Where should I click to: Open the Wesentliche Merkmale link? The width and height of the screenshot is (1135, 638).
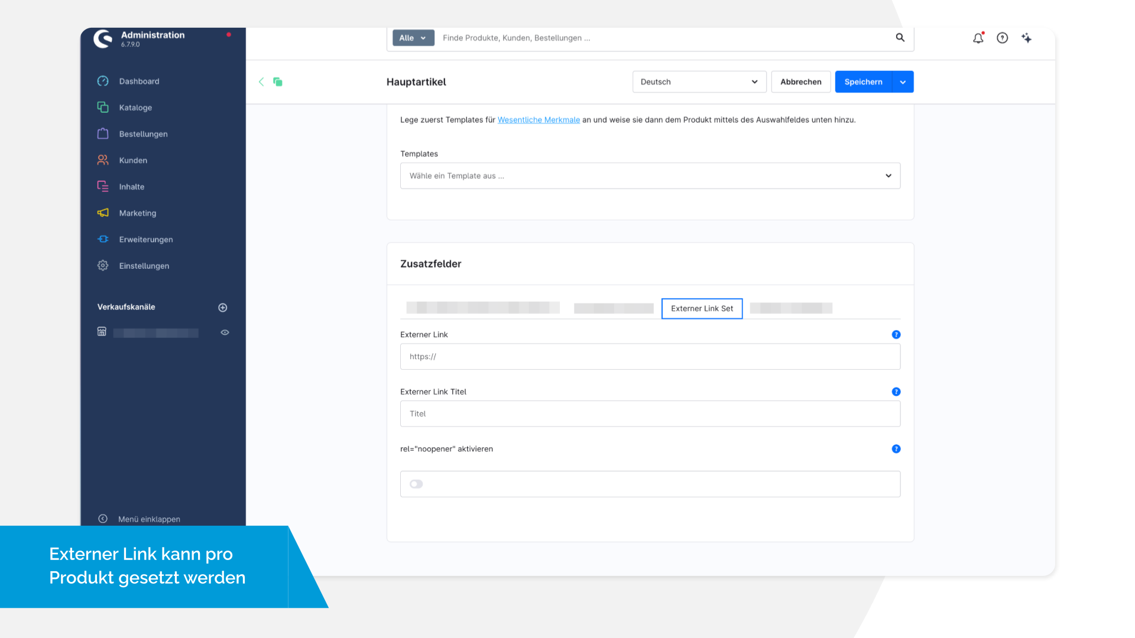[539, 120]
